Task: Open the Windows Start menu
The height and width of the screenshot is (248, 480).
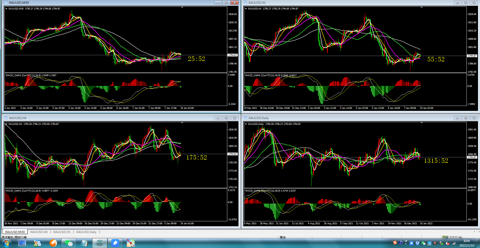Action: 6,243
